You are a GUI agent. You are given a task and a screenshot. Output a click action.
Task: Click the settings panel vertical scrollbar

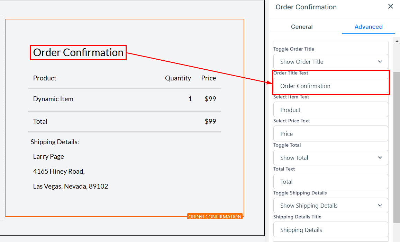397,146
